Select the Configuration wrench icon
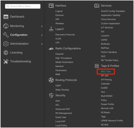 6,35
